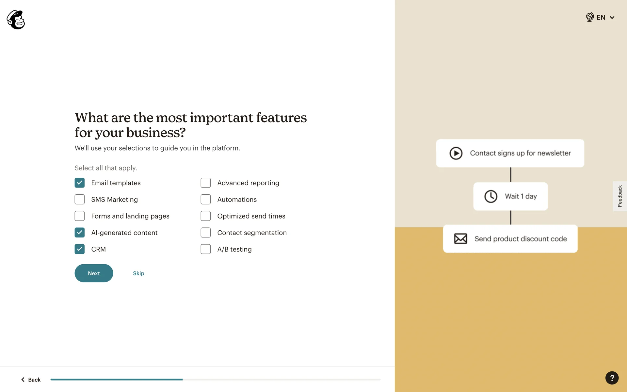This screenshot has width=627, height=392.
Task: Click the play icon on newsletter card
Action: (456, 153)
